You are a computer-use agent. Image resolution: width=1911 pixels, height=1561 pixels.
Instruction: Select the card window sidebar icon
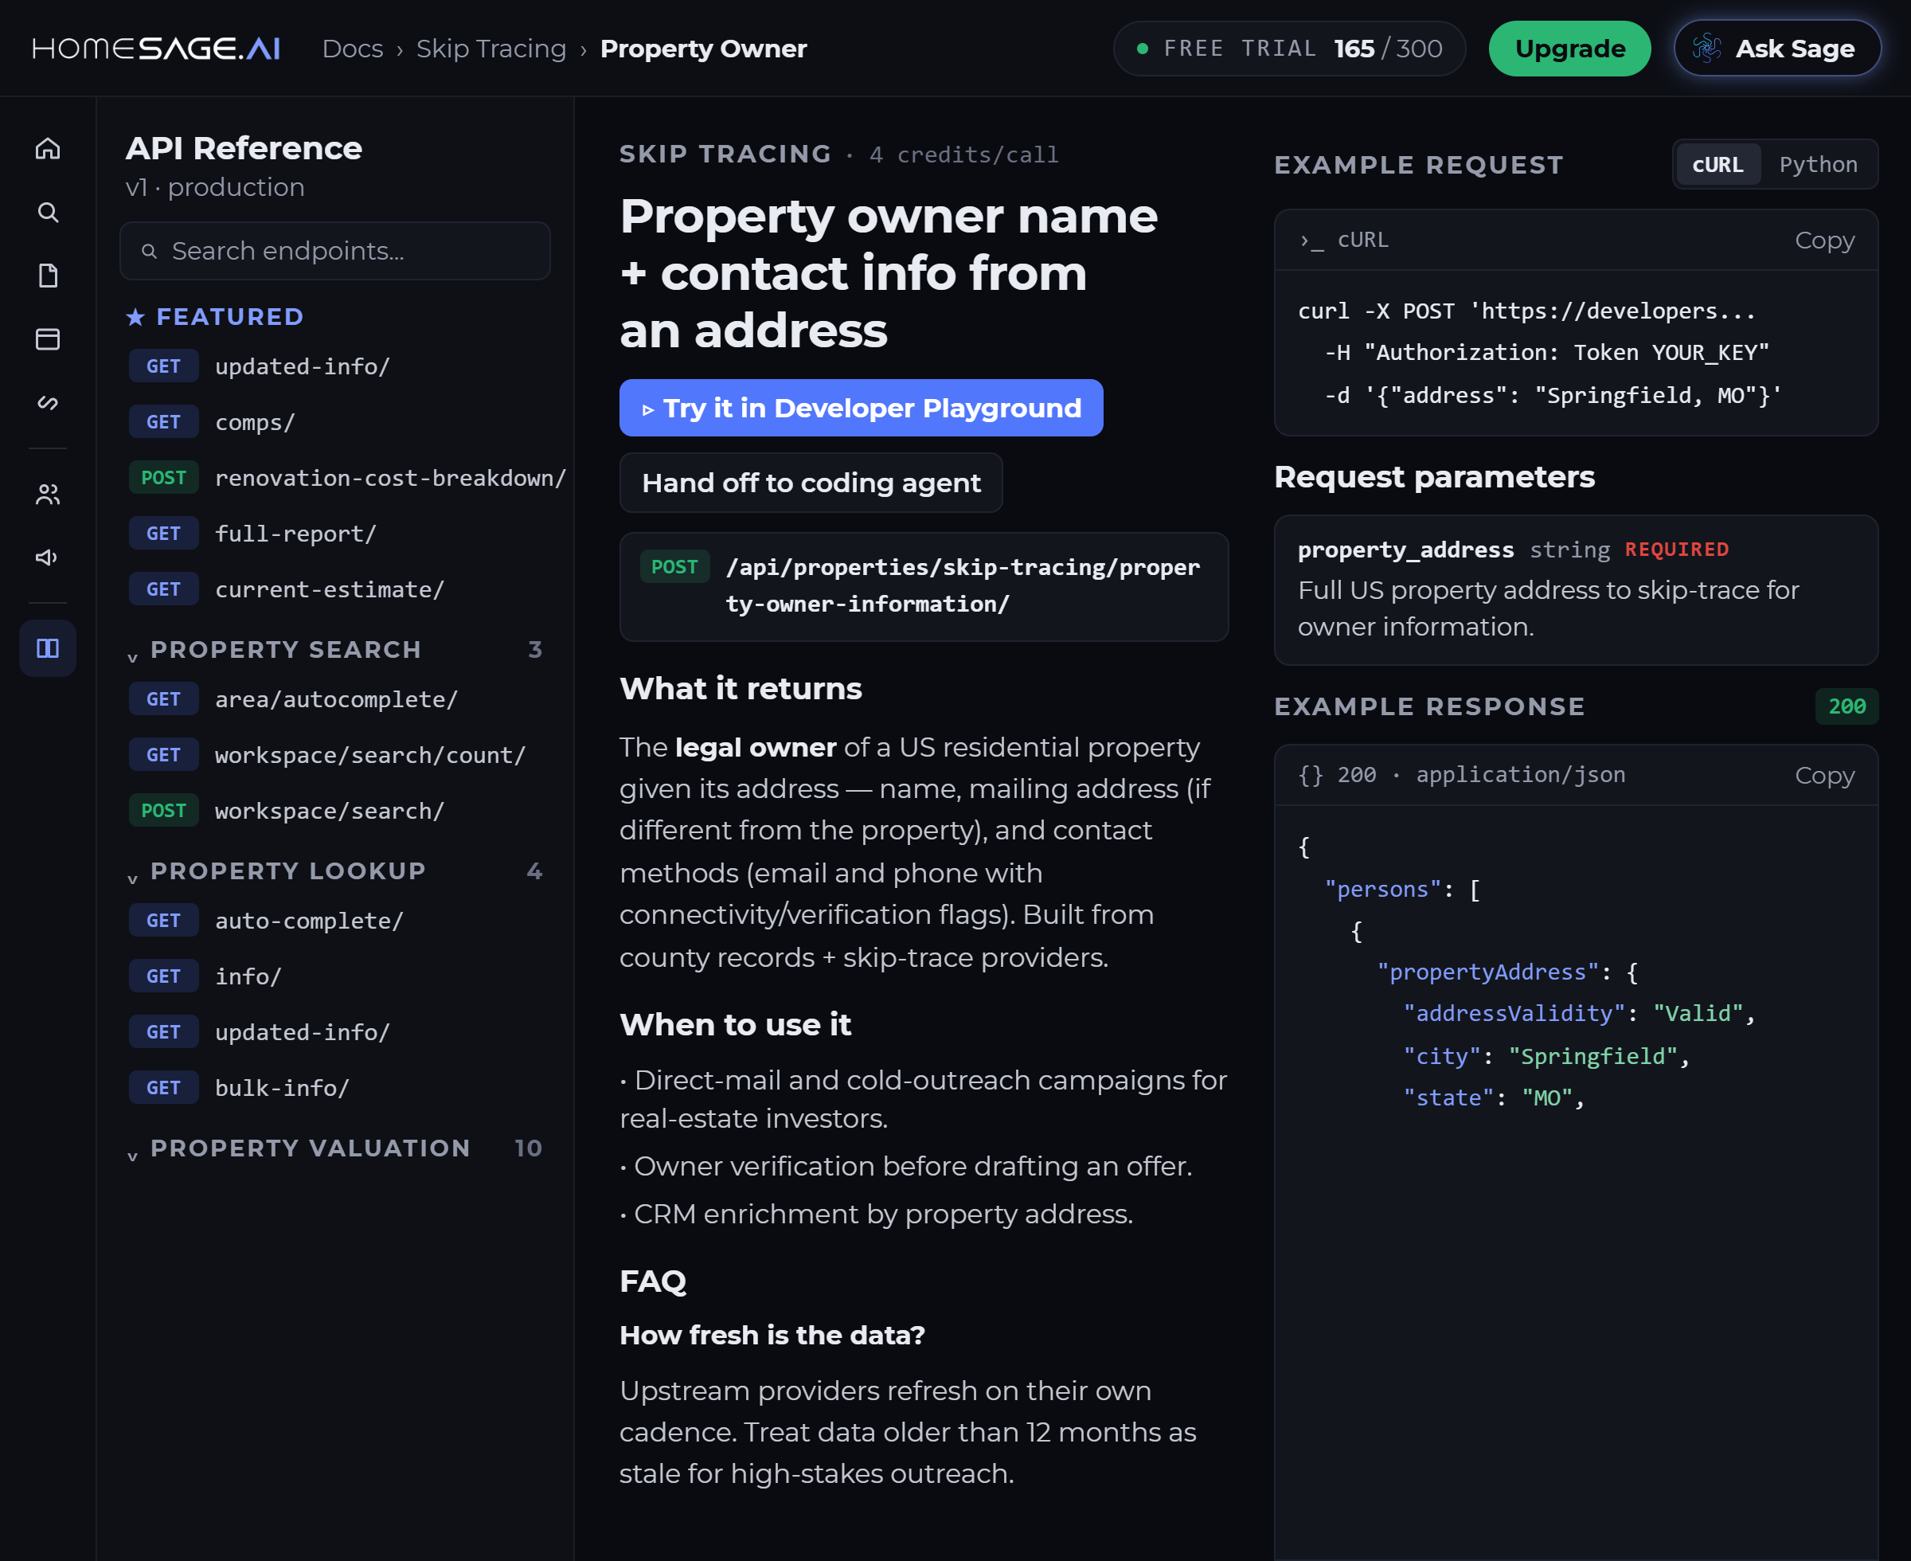point(48,339)
